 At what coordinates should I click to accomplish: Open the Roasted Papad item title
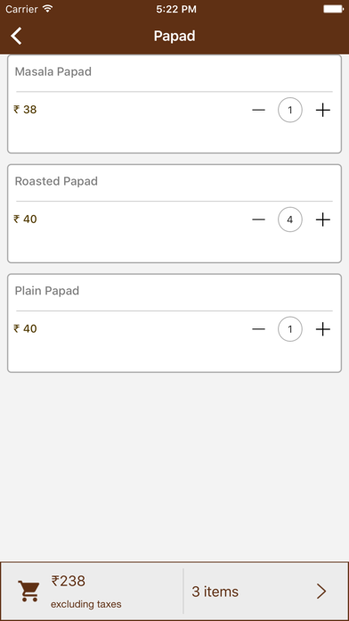56,181
